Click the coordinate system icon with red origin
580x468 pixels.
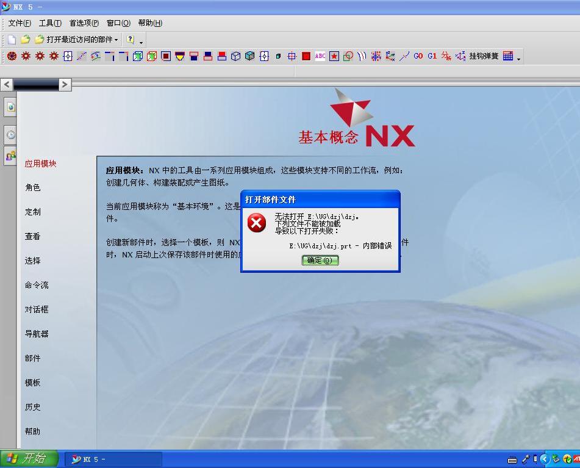point(390,56)
